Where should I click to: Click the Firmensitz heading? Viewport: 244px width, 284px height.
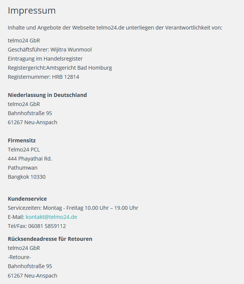(x=22, y=140)
